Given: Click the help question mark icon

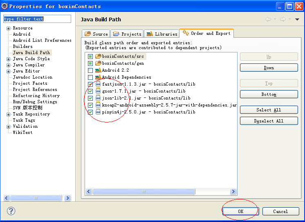Looking at the screenshot, I should (11, 211).
